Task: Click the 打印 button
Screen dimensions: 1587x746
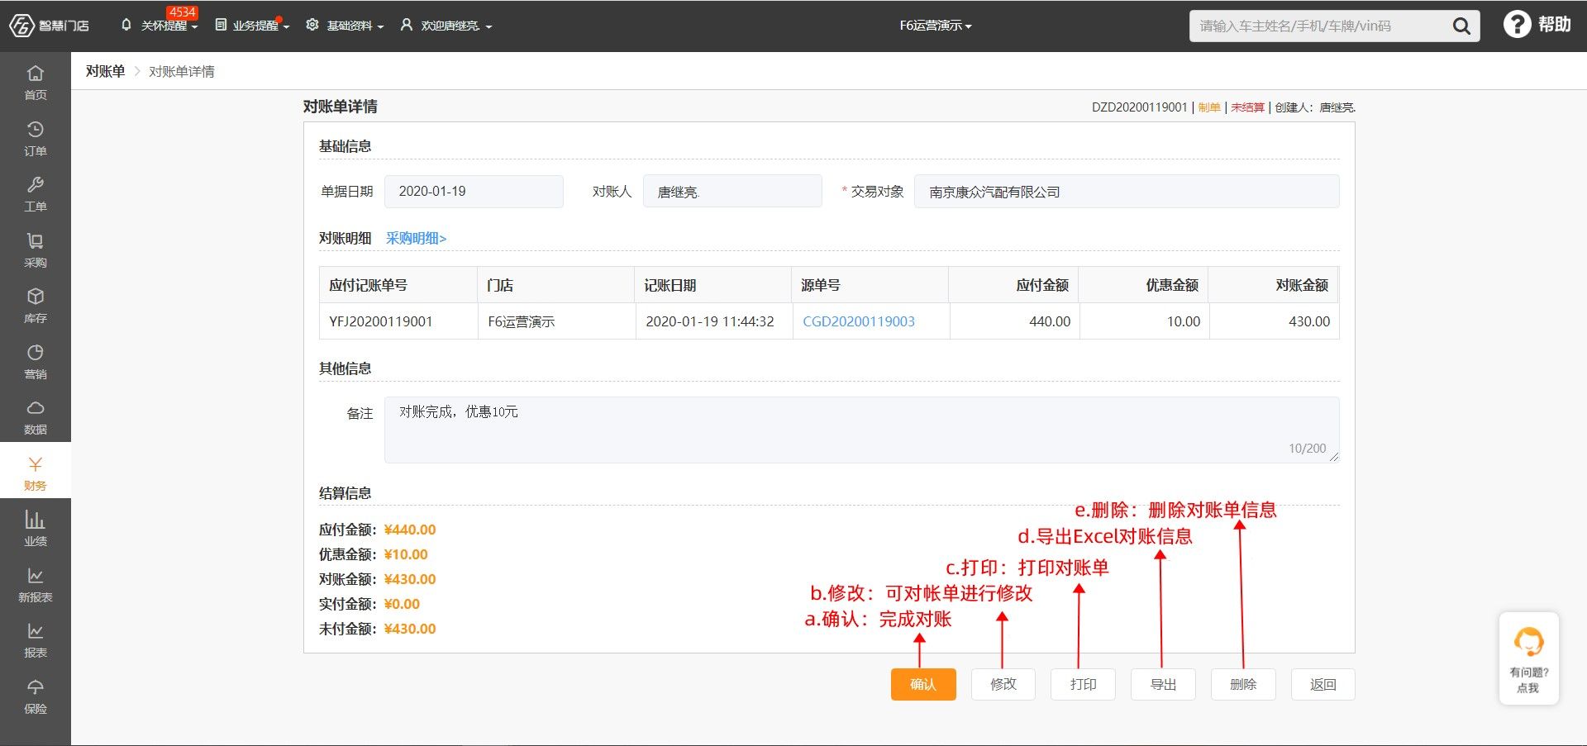Action: 1083,684
